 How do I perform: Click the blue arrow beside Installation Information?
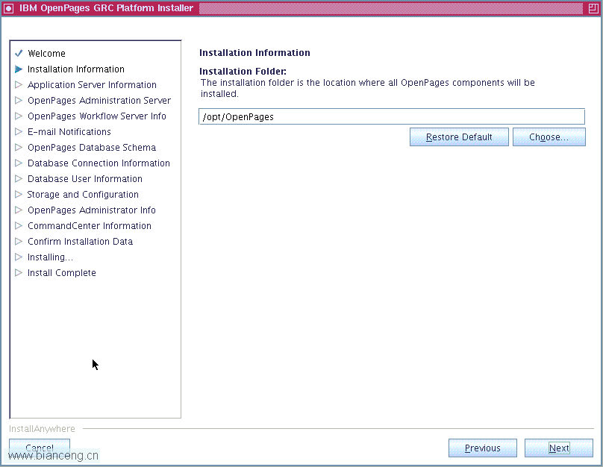pyautogui.click(x=19, y=69)
